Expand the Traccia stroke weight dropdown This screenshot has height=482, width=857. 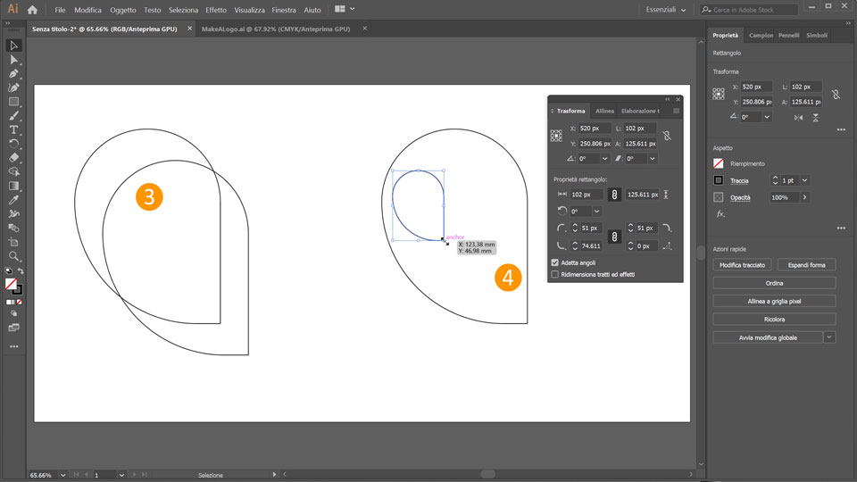tap(805, 180)
